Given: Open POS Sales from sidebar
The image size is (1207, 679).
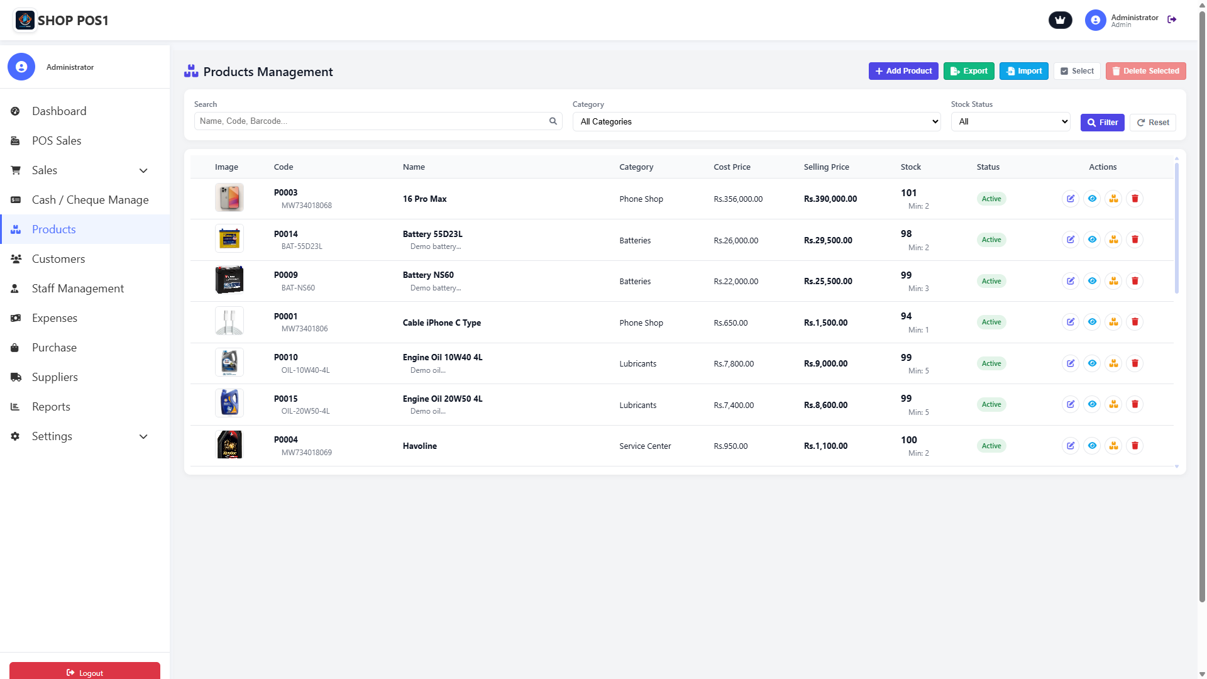Looking at the screenshot, I should pos(57,141).
